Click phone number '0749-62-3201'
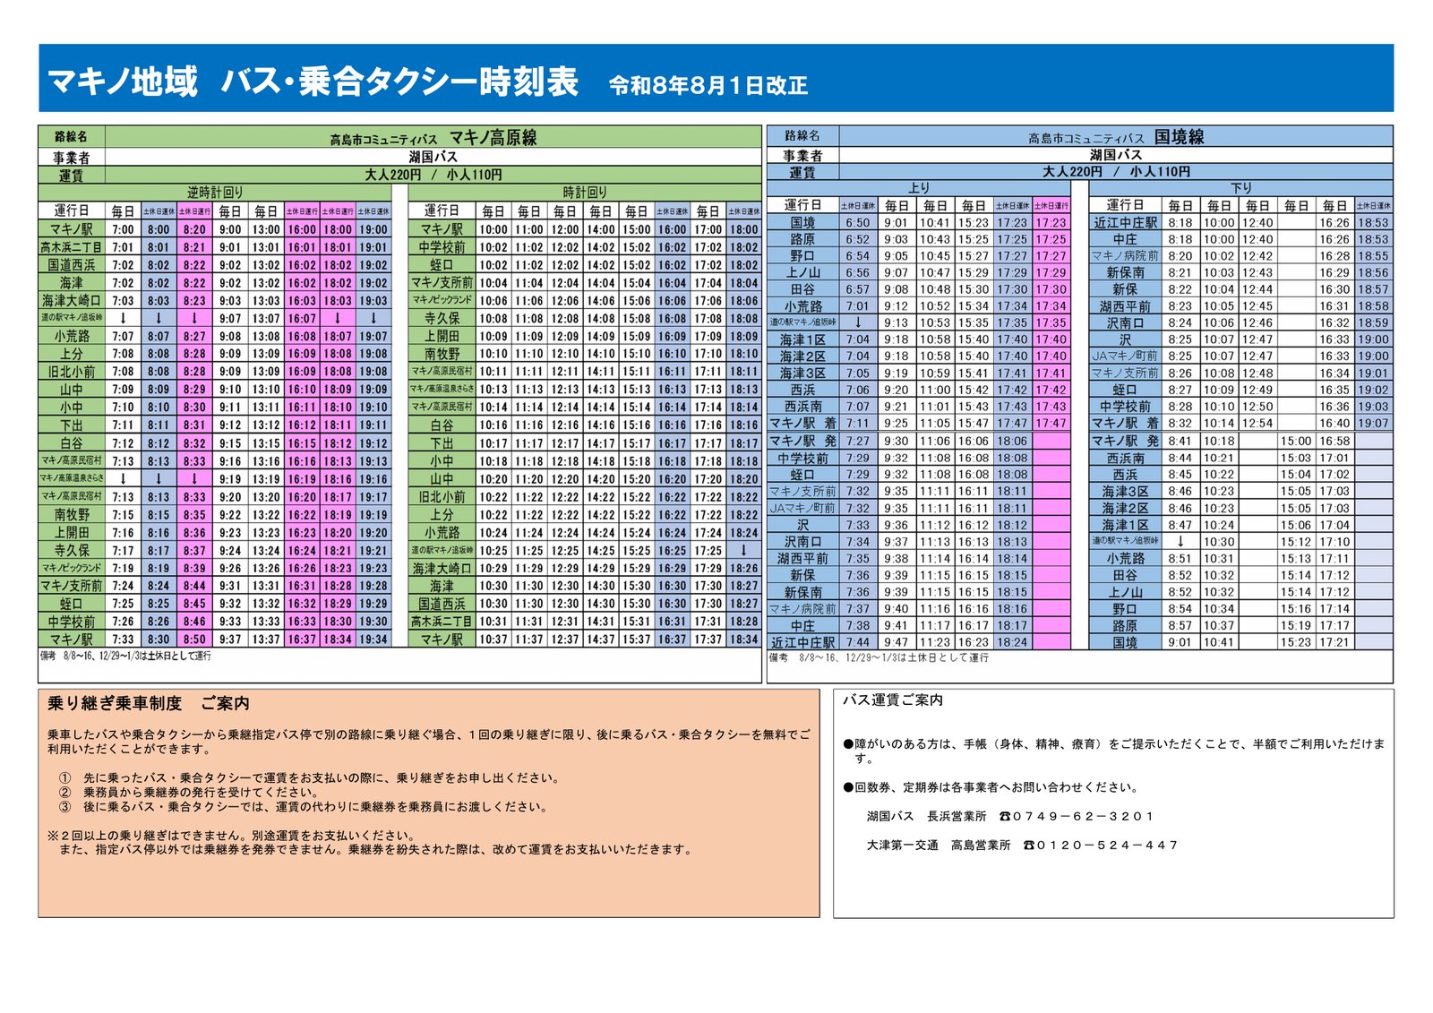Image resolution: width=1433 pixels, height=1013 pixels. point(1077,816)
